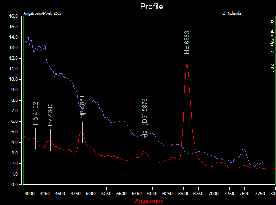Click the Created in RSpec Version text
The height and width of the screenshot is (205, 276).
pos(272,46)
